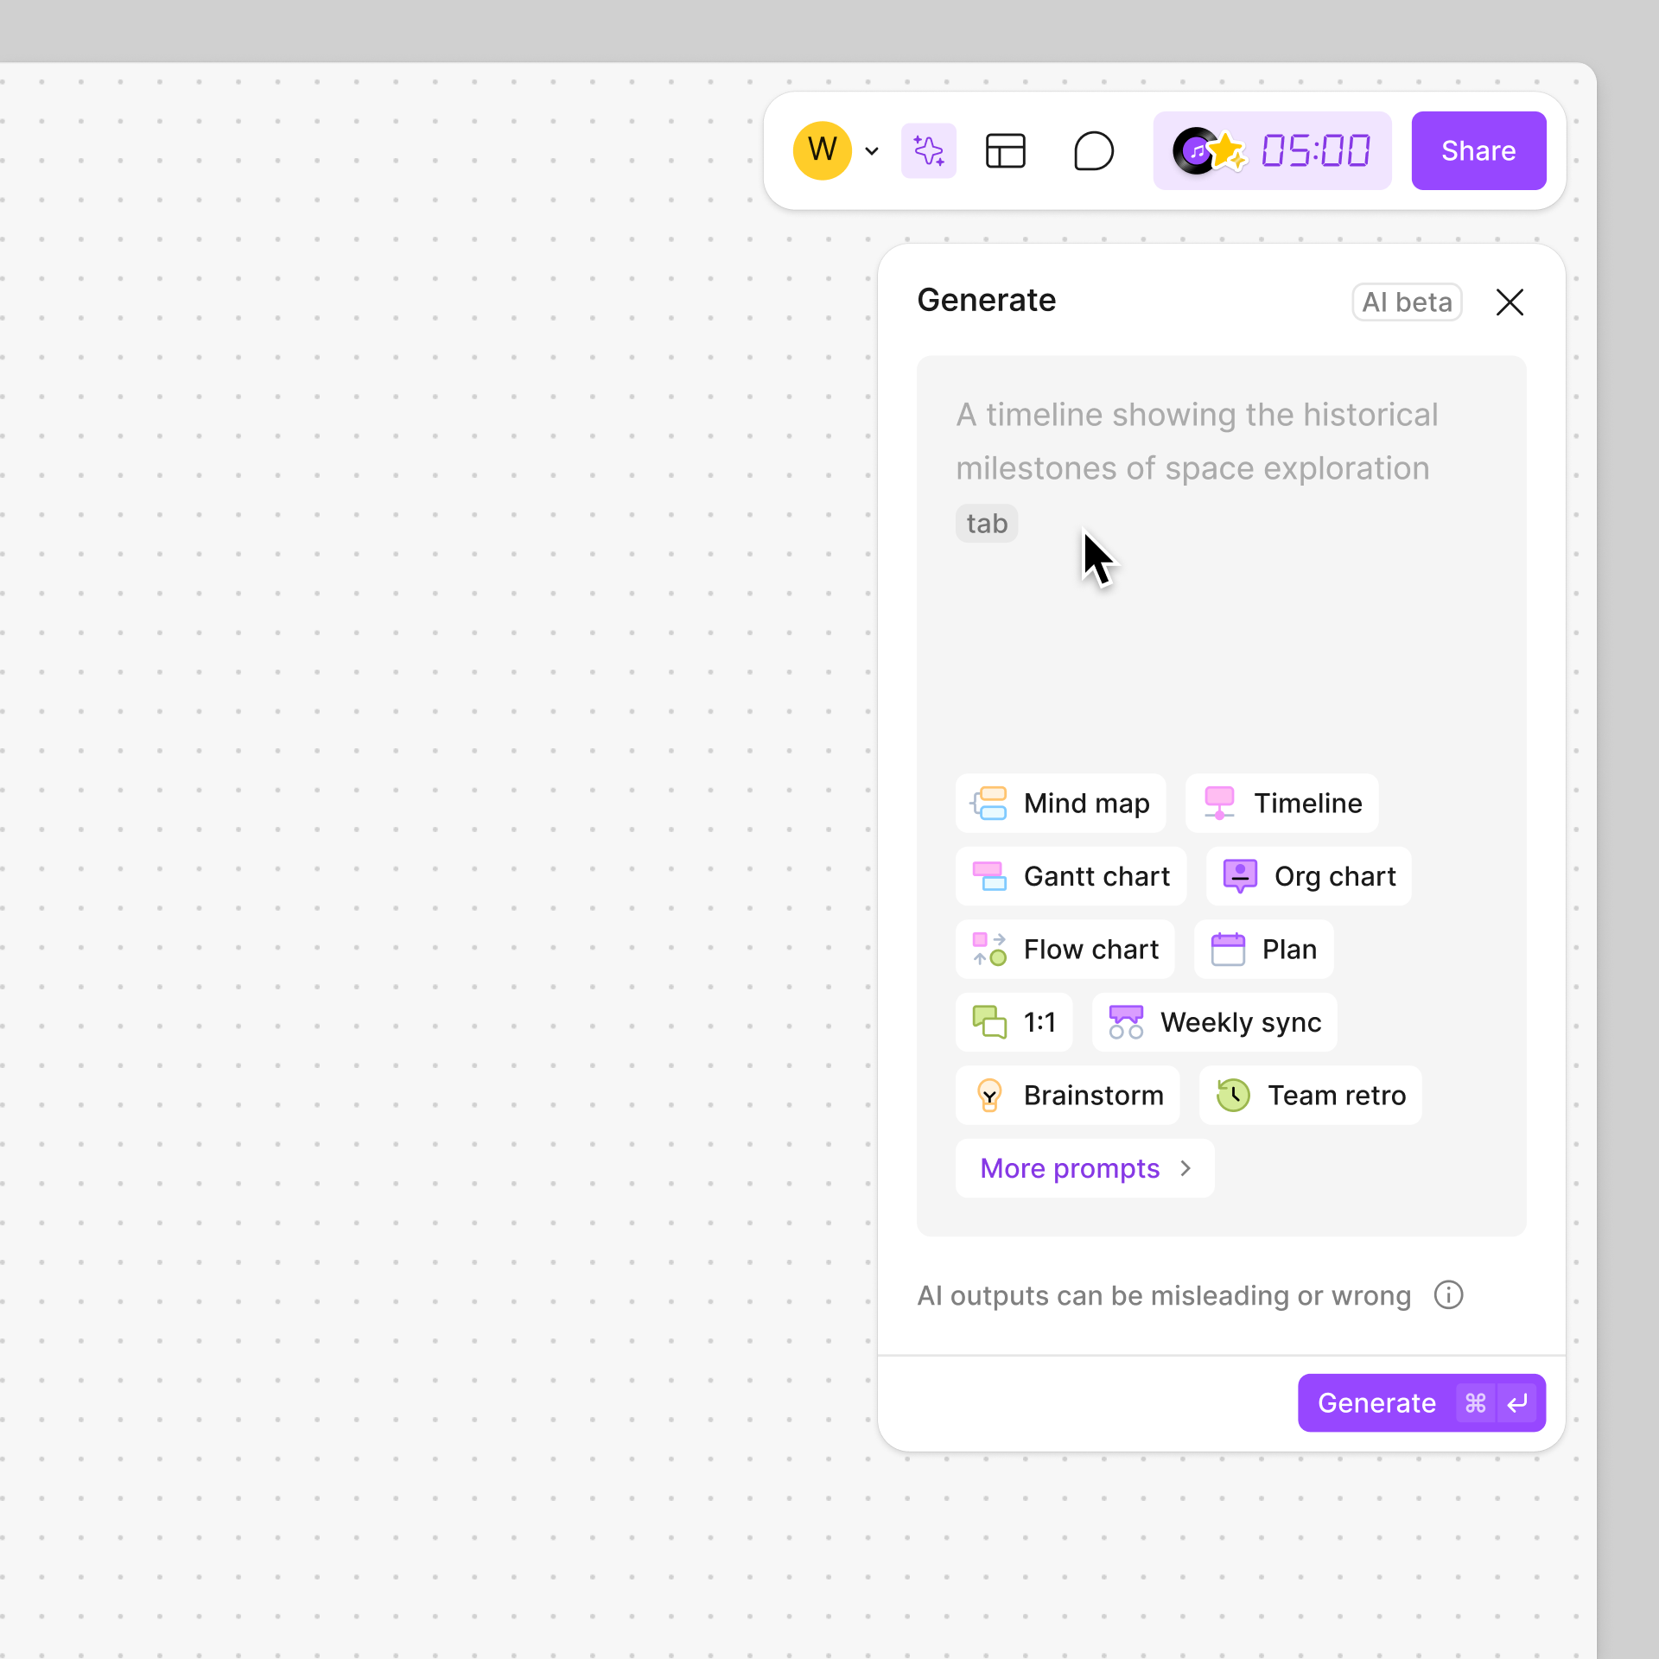The image size is (1659, 1659).
Task: Click the Generate button to submit
Action: tap(1421, 1402)
